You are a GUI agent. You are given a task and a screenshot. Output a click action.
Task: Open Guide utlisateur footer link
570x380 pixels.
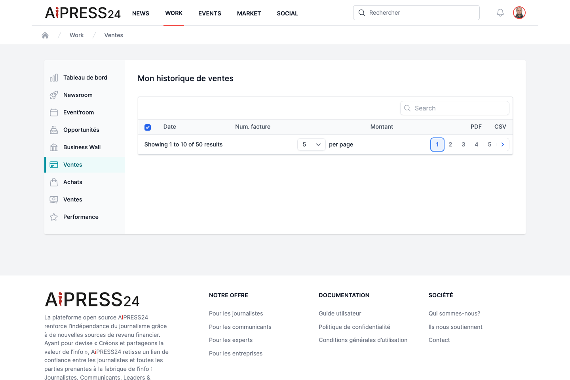tap(340, 313)
